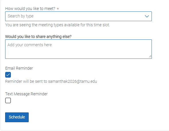169x131 pixels.
Task: Click the 'Would you like to share anything else?' label
Action: [x=38, y=37]
